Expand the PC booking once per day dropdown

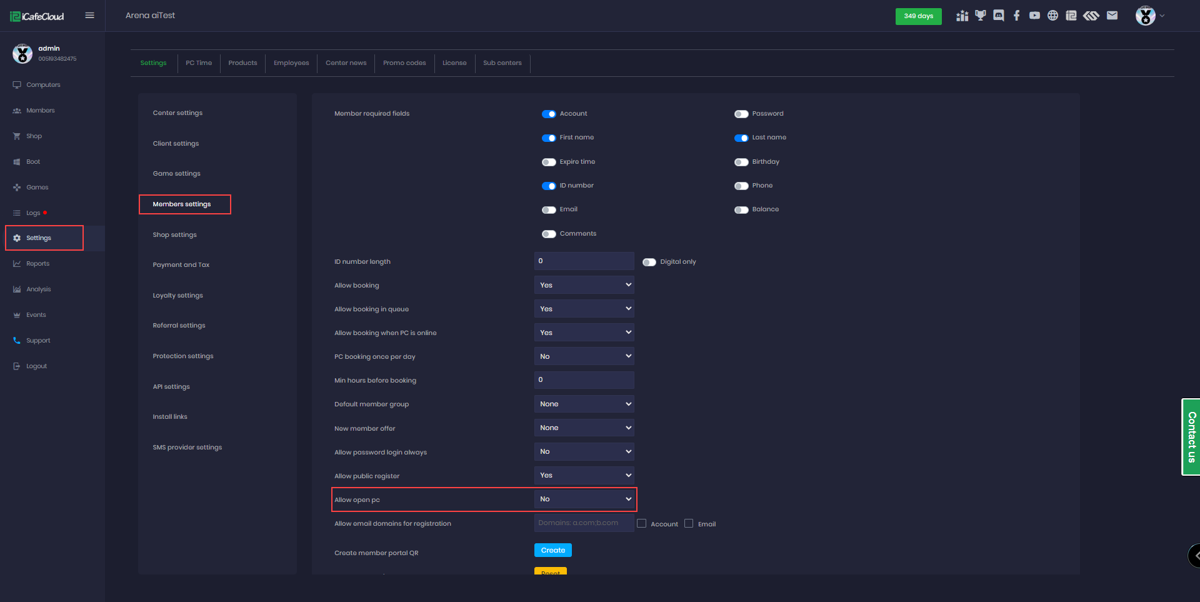click(x=584, y=356)
